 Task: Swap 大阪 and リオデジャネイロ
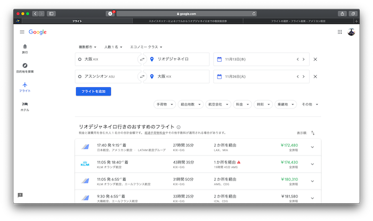(x=142, y=59)
